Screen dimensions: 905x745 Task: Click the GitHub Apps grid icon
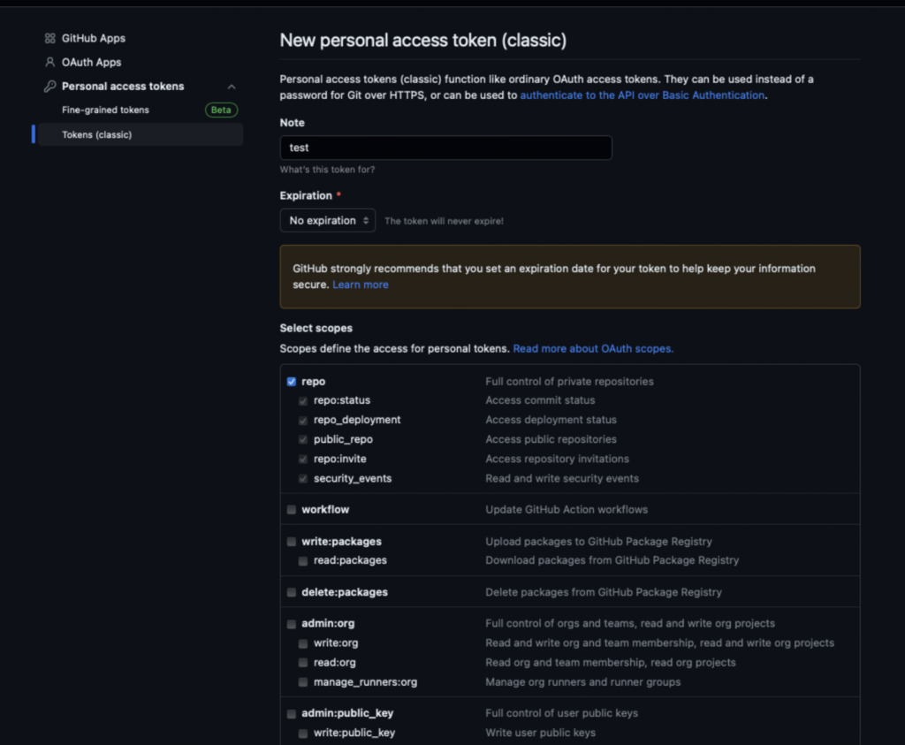[49, 39]
